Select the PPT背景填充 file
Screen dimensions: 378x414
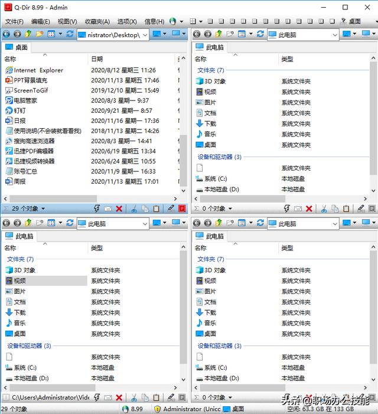[27, 80]
